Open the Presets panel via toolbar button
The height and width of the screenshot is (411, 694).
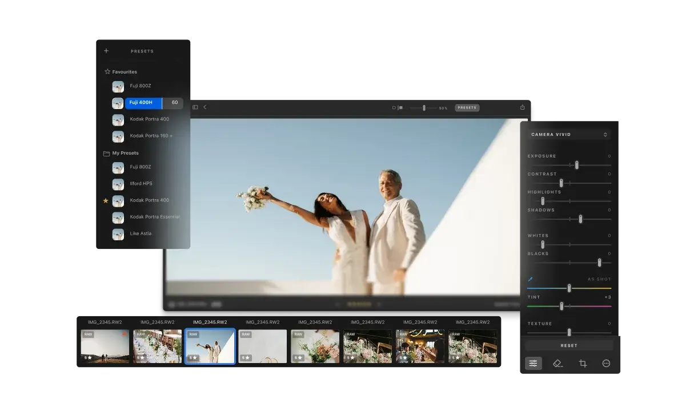tap(467, 107)
